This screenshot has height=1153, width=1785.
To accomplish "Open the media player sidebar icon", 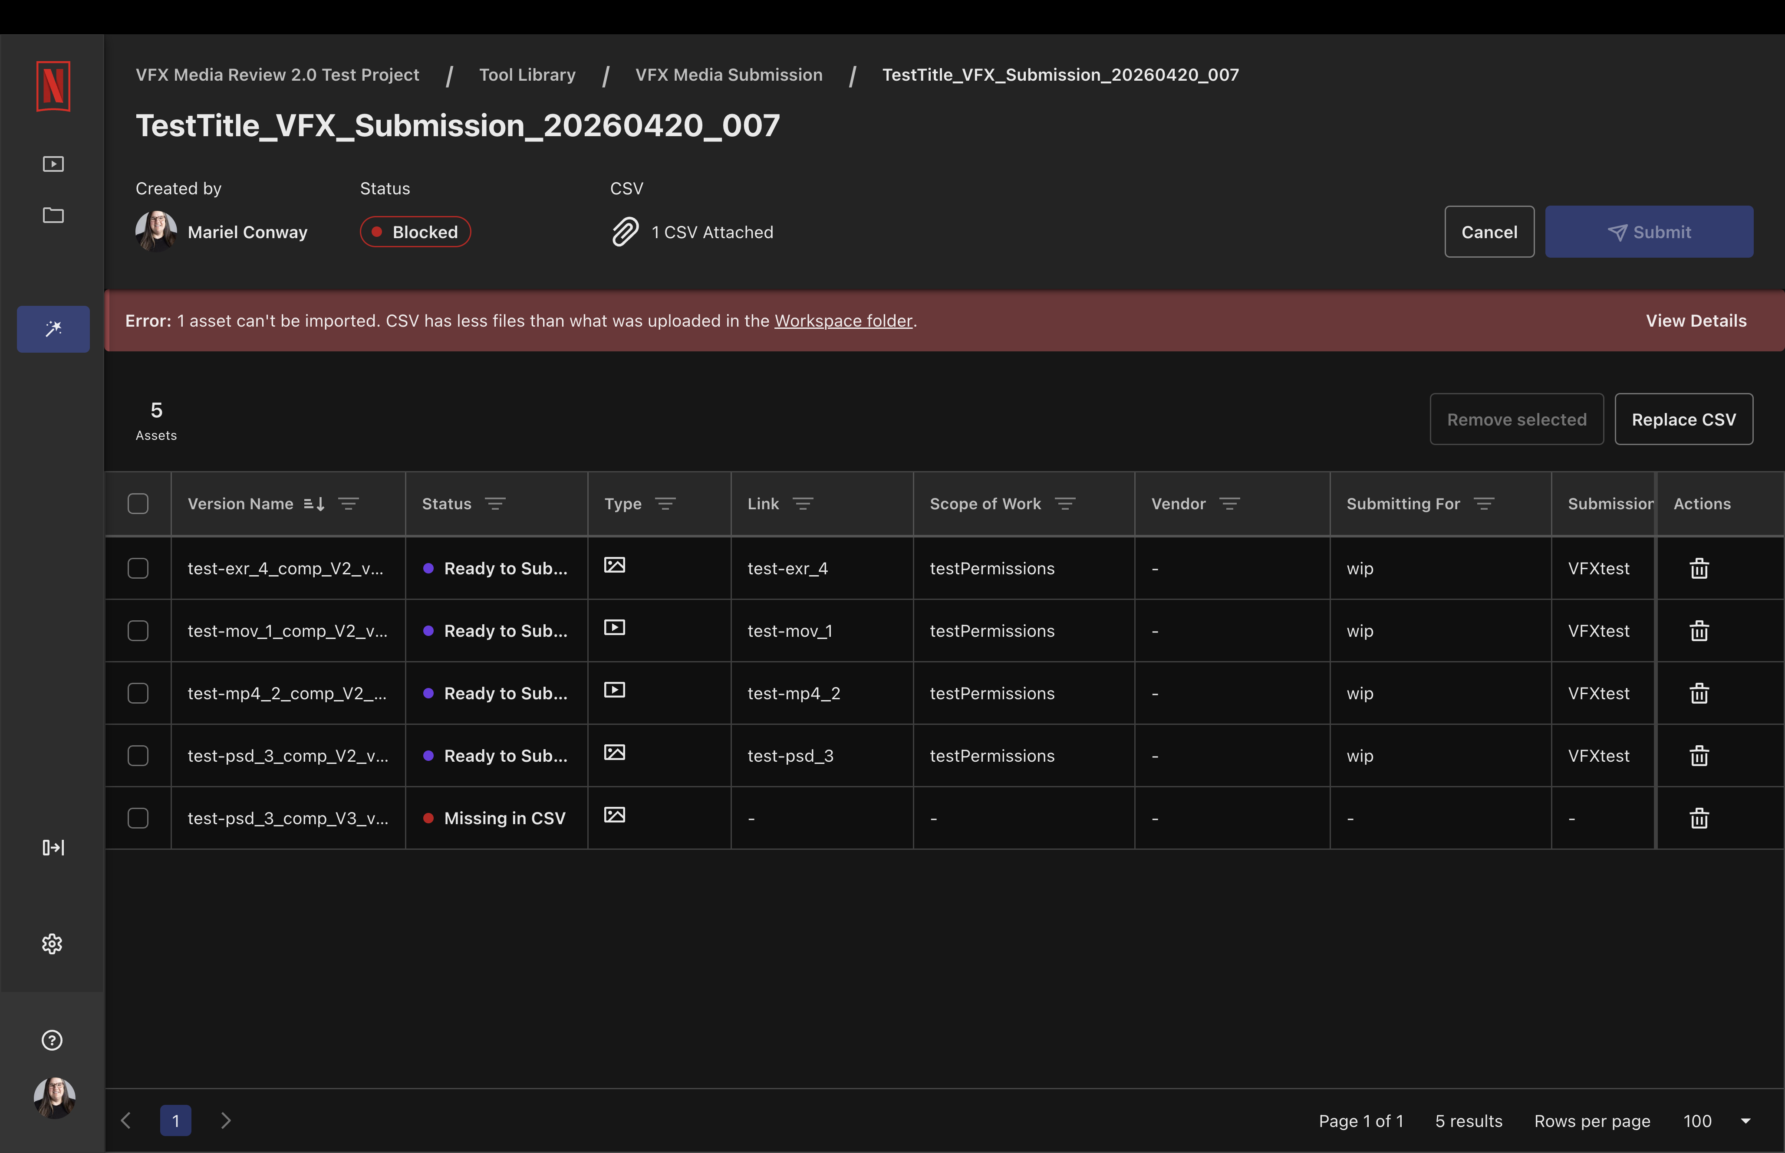I will coord(53,164).
